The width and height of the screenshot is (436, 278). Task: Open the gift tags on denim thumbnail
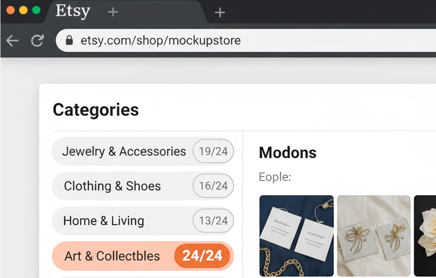pyautogui.click(x=297, y=236)
